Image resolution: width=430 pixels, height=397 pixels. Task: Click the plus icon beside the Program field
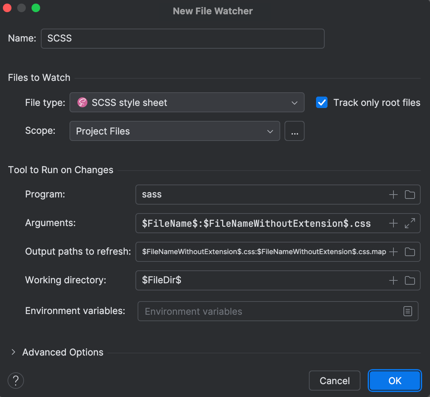point(393,195)
